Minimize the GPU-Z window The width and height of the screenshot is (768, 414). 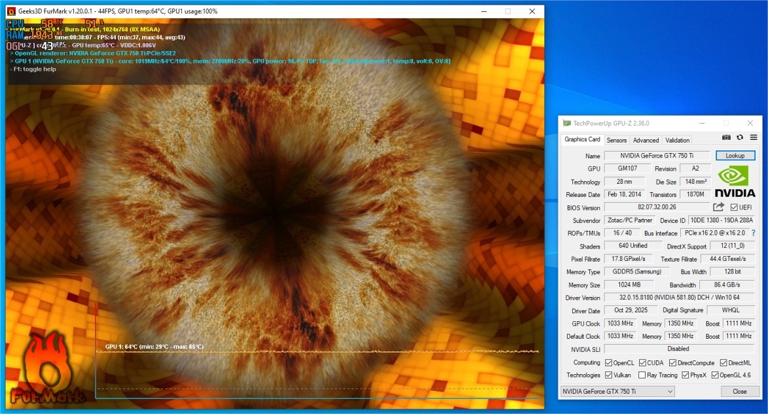point(702,124)
